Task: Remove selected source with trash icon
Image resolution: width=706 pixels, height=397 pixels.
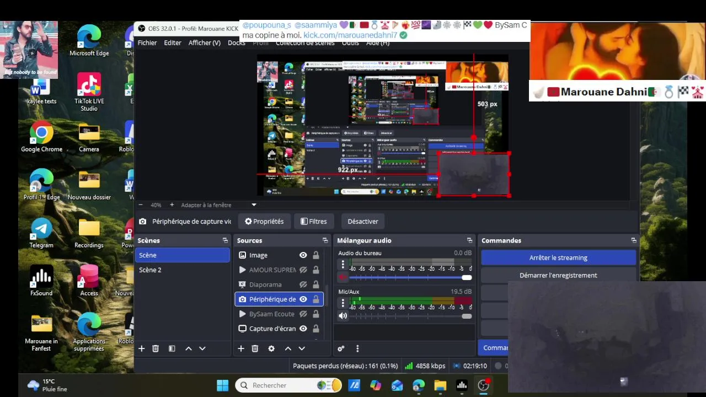Action: 255,348
